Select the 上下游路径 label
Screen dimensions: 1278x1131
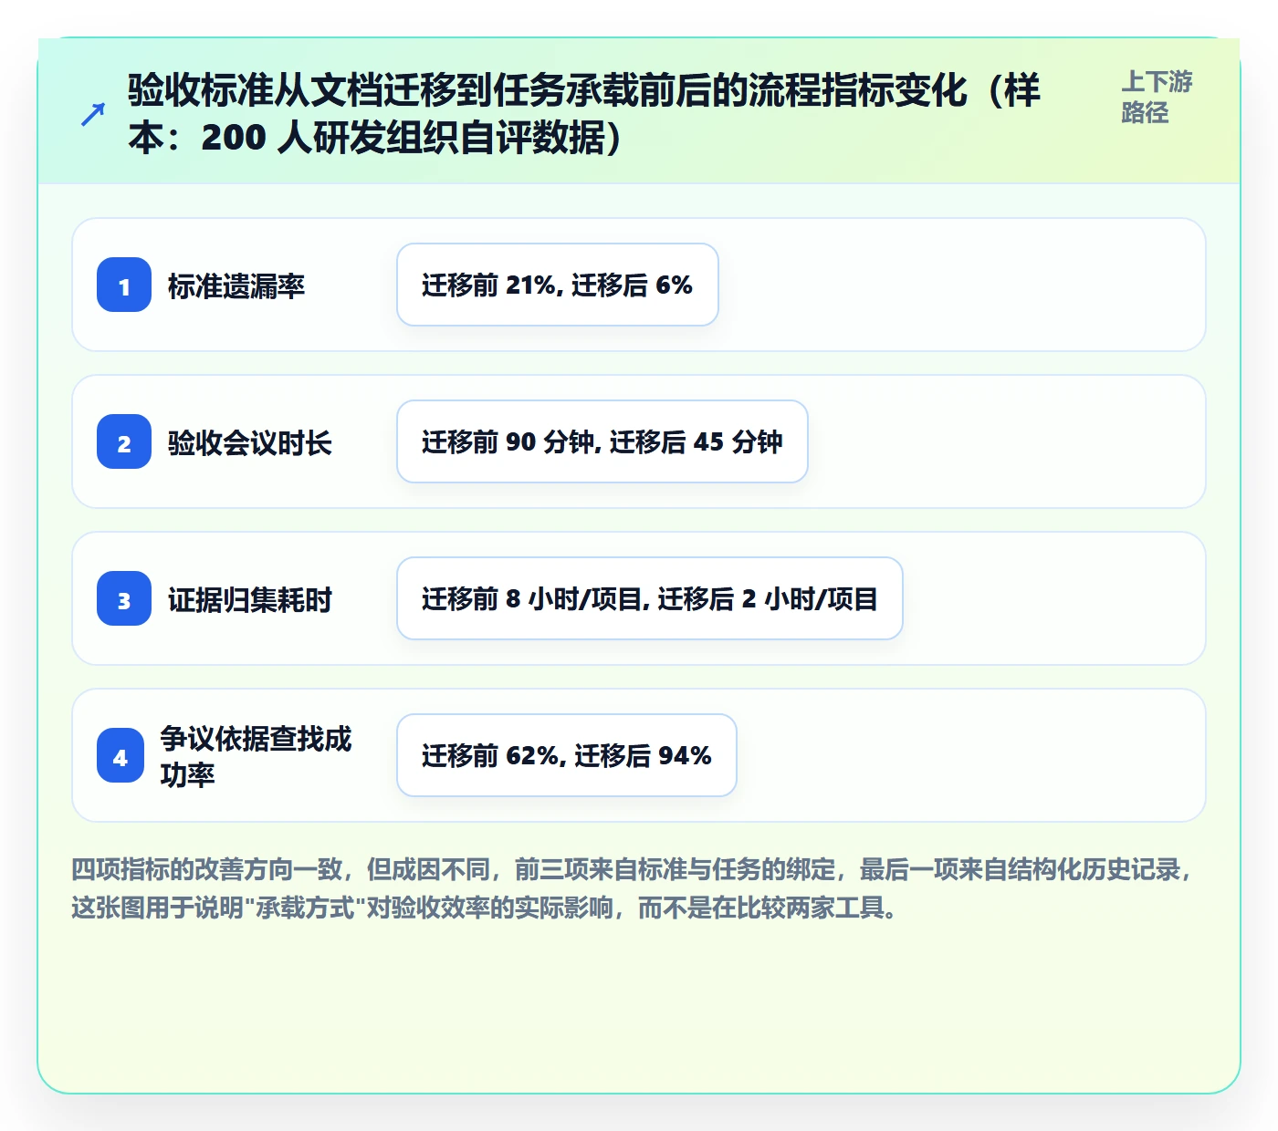[1157, 97]
